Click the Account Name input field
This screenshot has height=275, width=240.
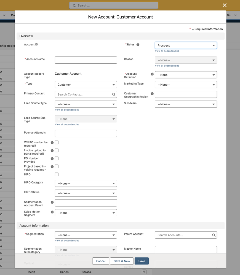(86, 60)
